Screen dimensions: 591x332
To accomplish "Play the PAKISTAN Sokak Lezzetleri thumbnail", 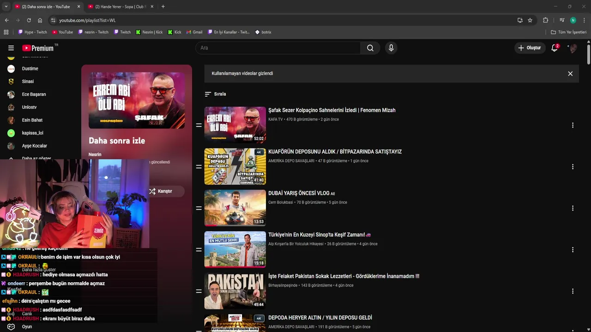I will pyautogui.click(x=235, y=291).
